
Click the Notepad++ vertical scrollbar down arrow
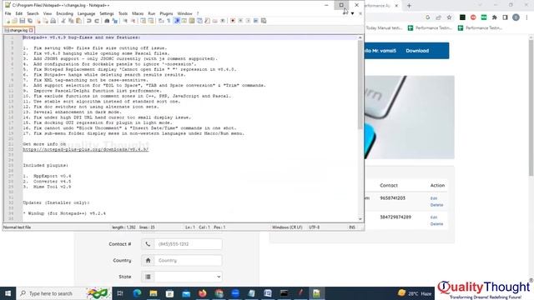(360, 219)
